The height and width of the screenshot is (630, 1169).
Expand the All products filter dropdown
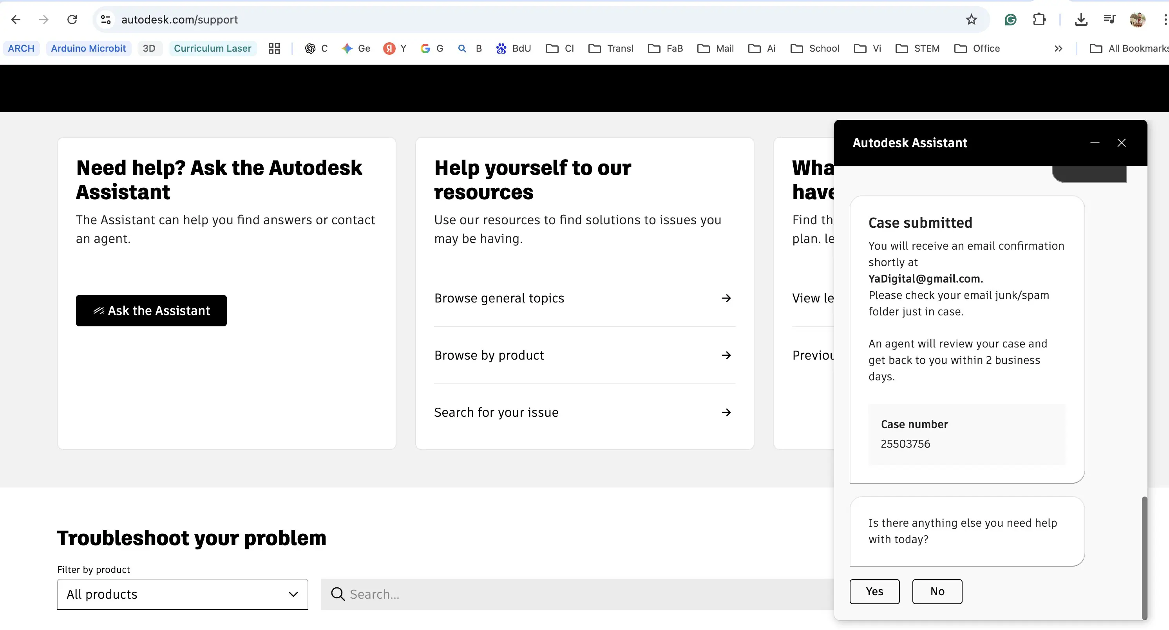click(x=183, y=594)
